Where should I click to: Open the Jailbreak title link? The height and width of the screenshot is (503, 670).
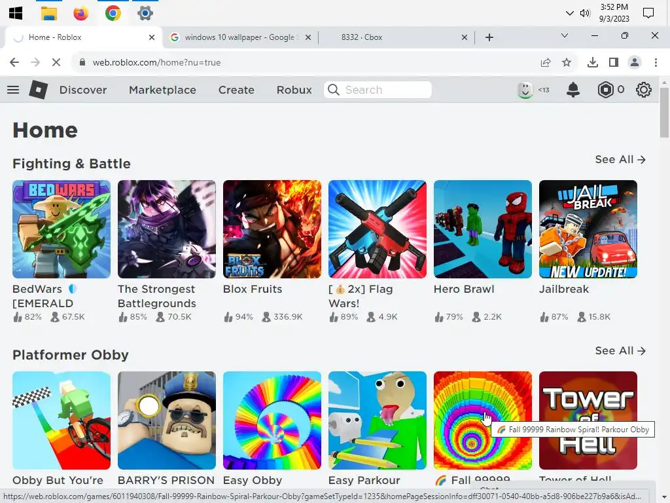point(564,289)
